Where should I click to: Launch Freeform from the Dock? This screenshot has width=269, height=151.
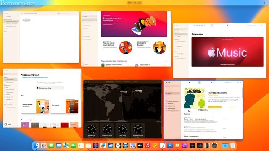click(x=103, y=146)
